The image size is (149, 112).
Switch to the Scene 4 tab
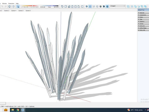(14, 11)
